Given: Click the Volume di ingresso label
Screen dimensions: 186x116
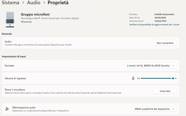Looking at the screenshot, I should [15, 78].
